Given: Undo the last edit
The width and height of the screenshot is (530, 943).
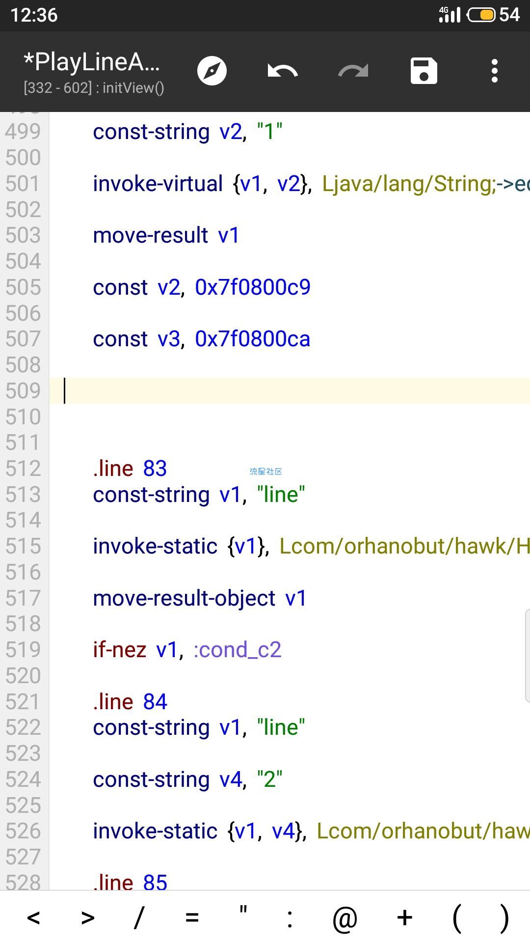Looking at the screenshot, I should [283, 71].
